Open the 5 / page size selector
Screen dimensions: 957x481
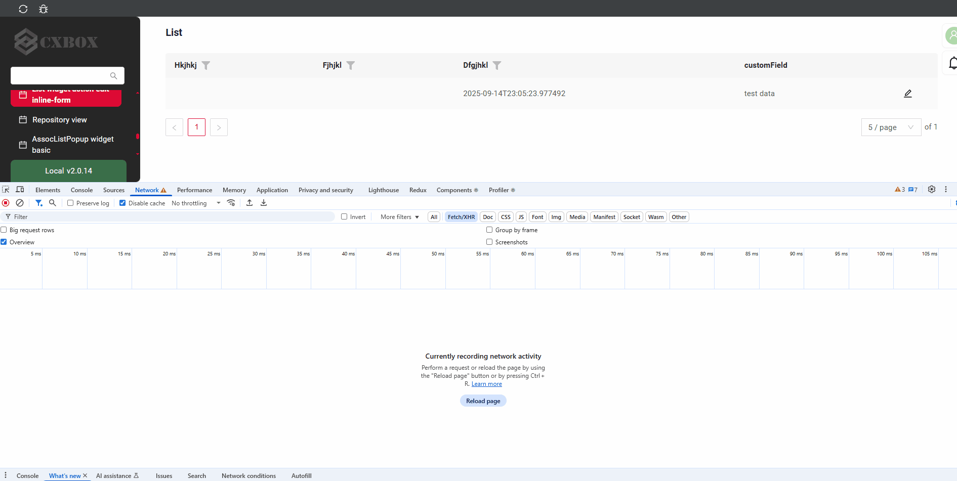(x=891, y=127)
